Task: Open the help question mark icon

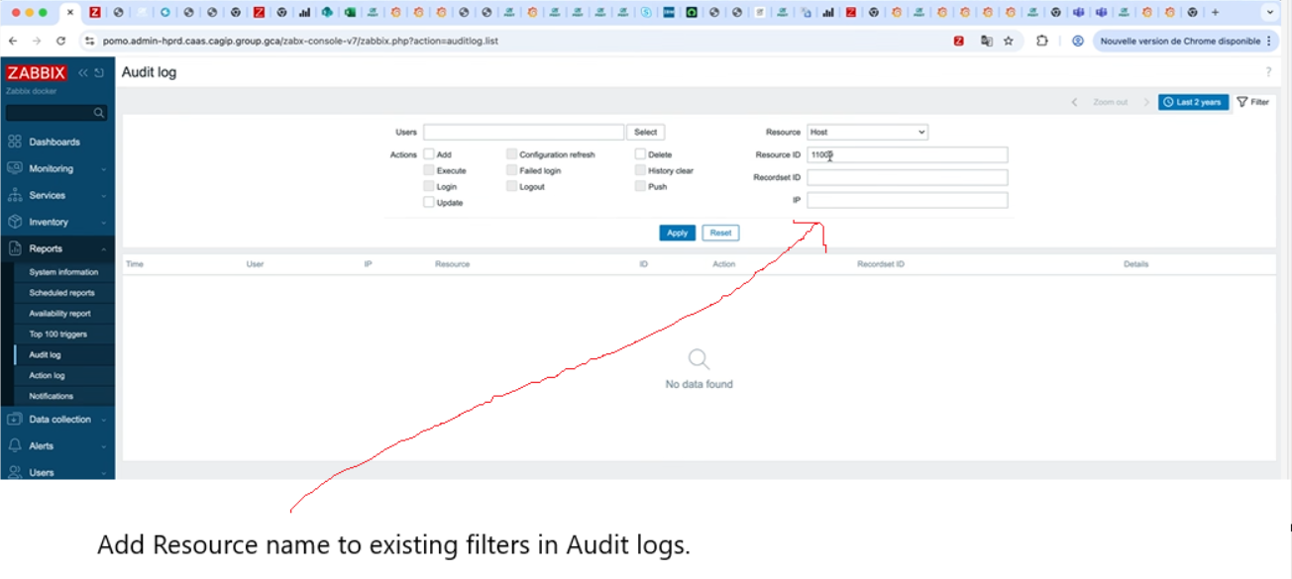Action: [x=1267, y=73]
